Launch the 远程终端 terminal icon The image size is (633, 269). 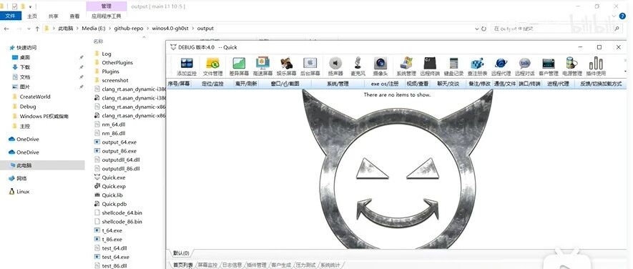430,67
